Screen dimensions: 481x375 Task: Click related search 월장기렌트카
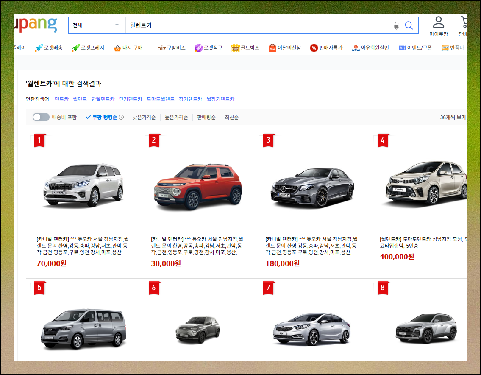pos(220,99)
